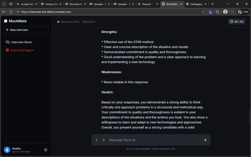
Task: Click the site info lock icon
Action: coord(18,12)
